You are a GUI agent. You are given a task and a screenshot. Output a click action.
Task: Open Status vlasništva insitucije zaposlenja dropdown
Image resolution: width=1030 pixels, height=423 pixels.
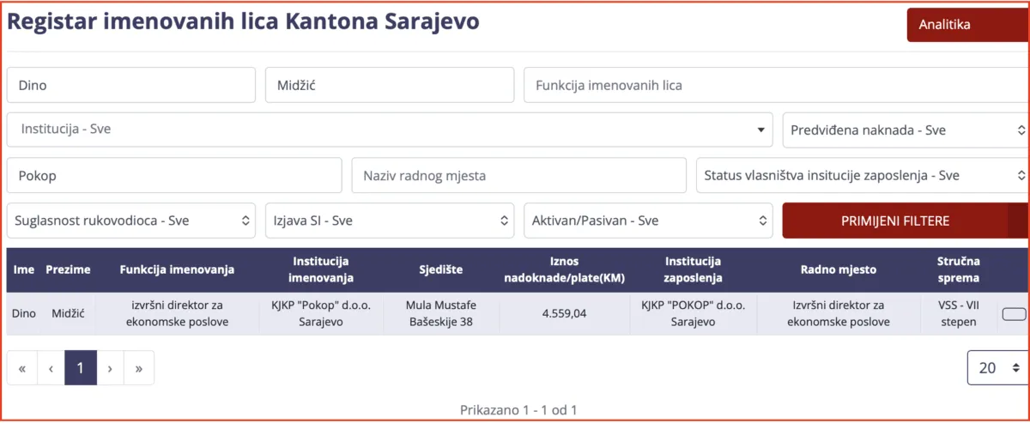863,175
